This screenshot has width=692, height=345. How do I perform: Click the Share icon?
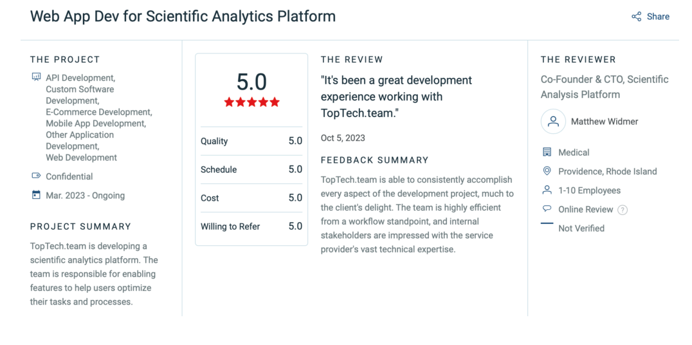[x=637, y=17]
